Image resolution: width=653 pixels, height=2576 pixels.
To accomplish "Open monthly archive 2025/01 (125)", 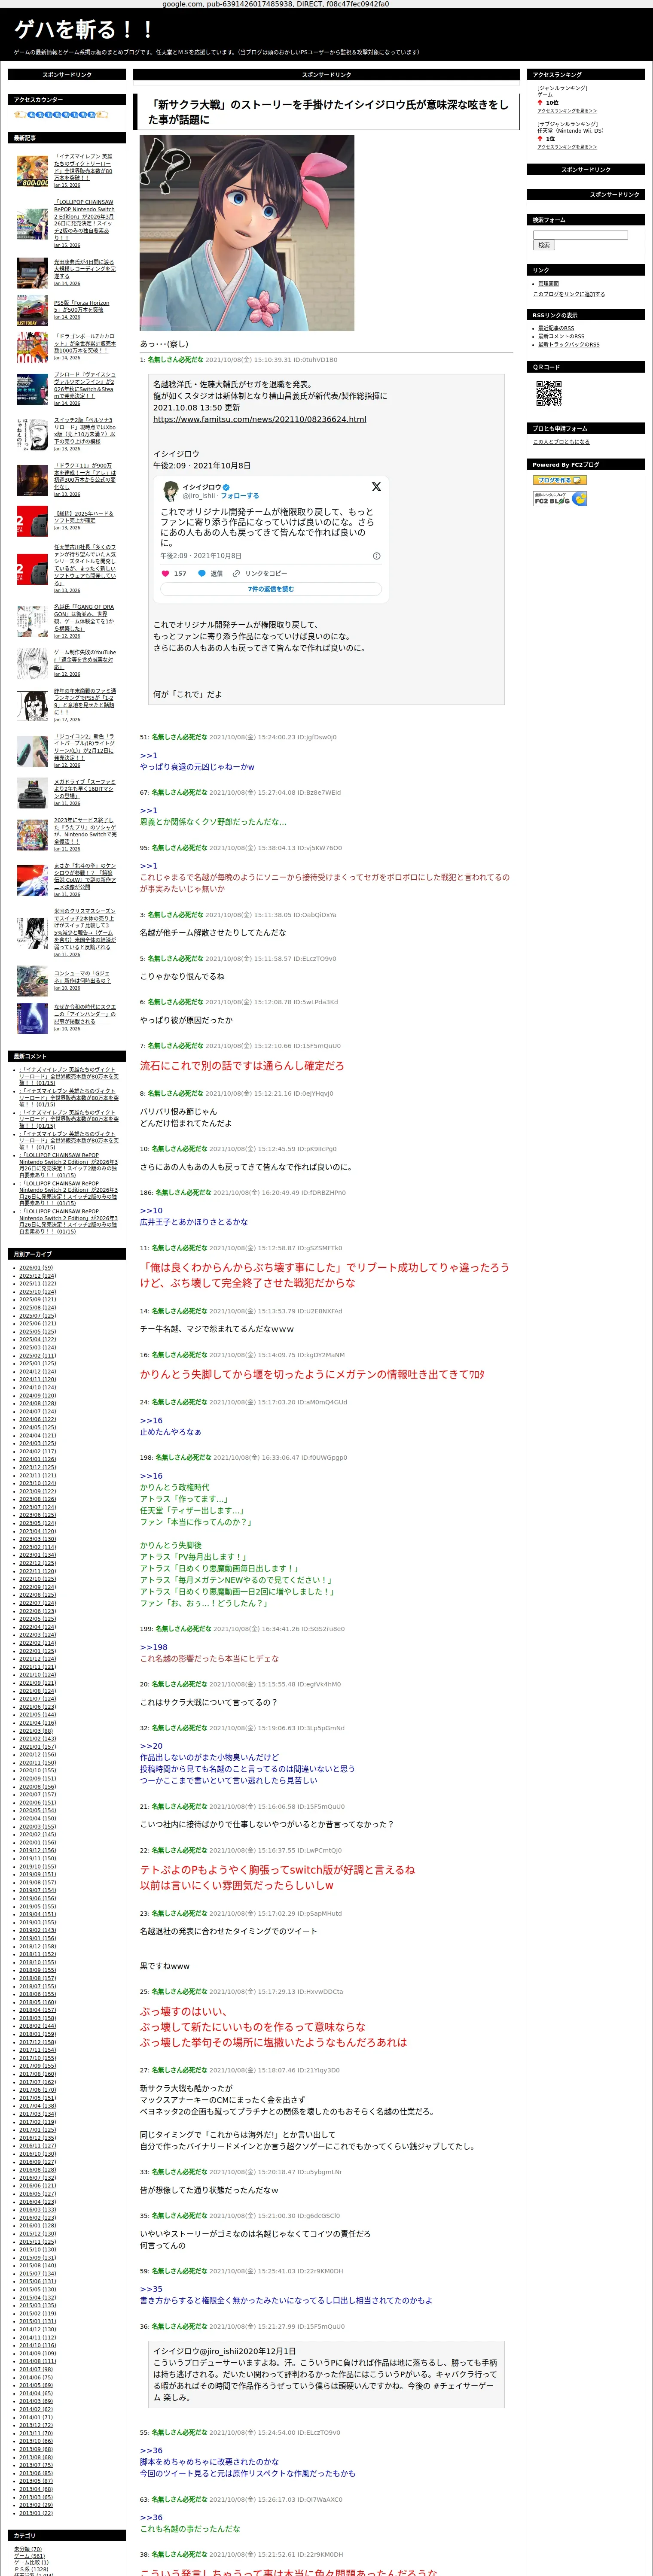I will click(37, 1364).
